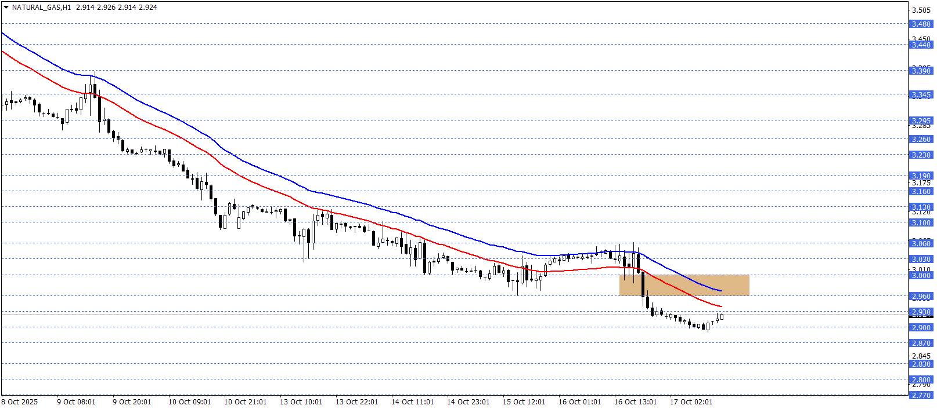Screen dimensions: 937x409
Task: Click the 3.345 level tag
Action: pyautogui.click(x=920, y=94)
